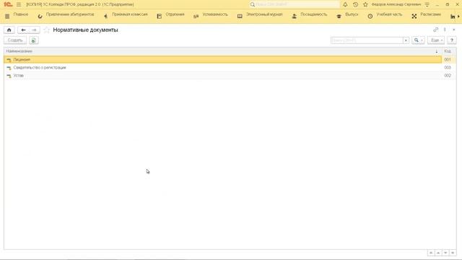Clear the list search field
This screenshot has width=462, height=260.
tap(406, 40)
